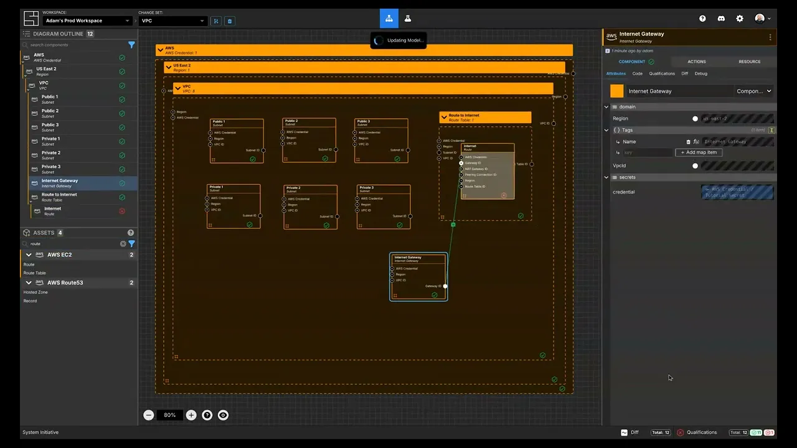Click the Add map item button
This screenshot has width=797, height=448.
pos(699,152)
